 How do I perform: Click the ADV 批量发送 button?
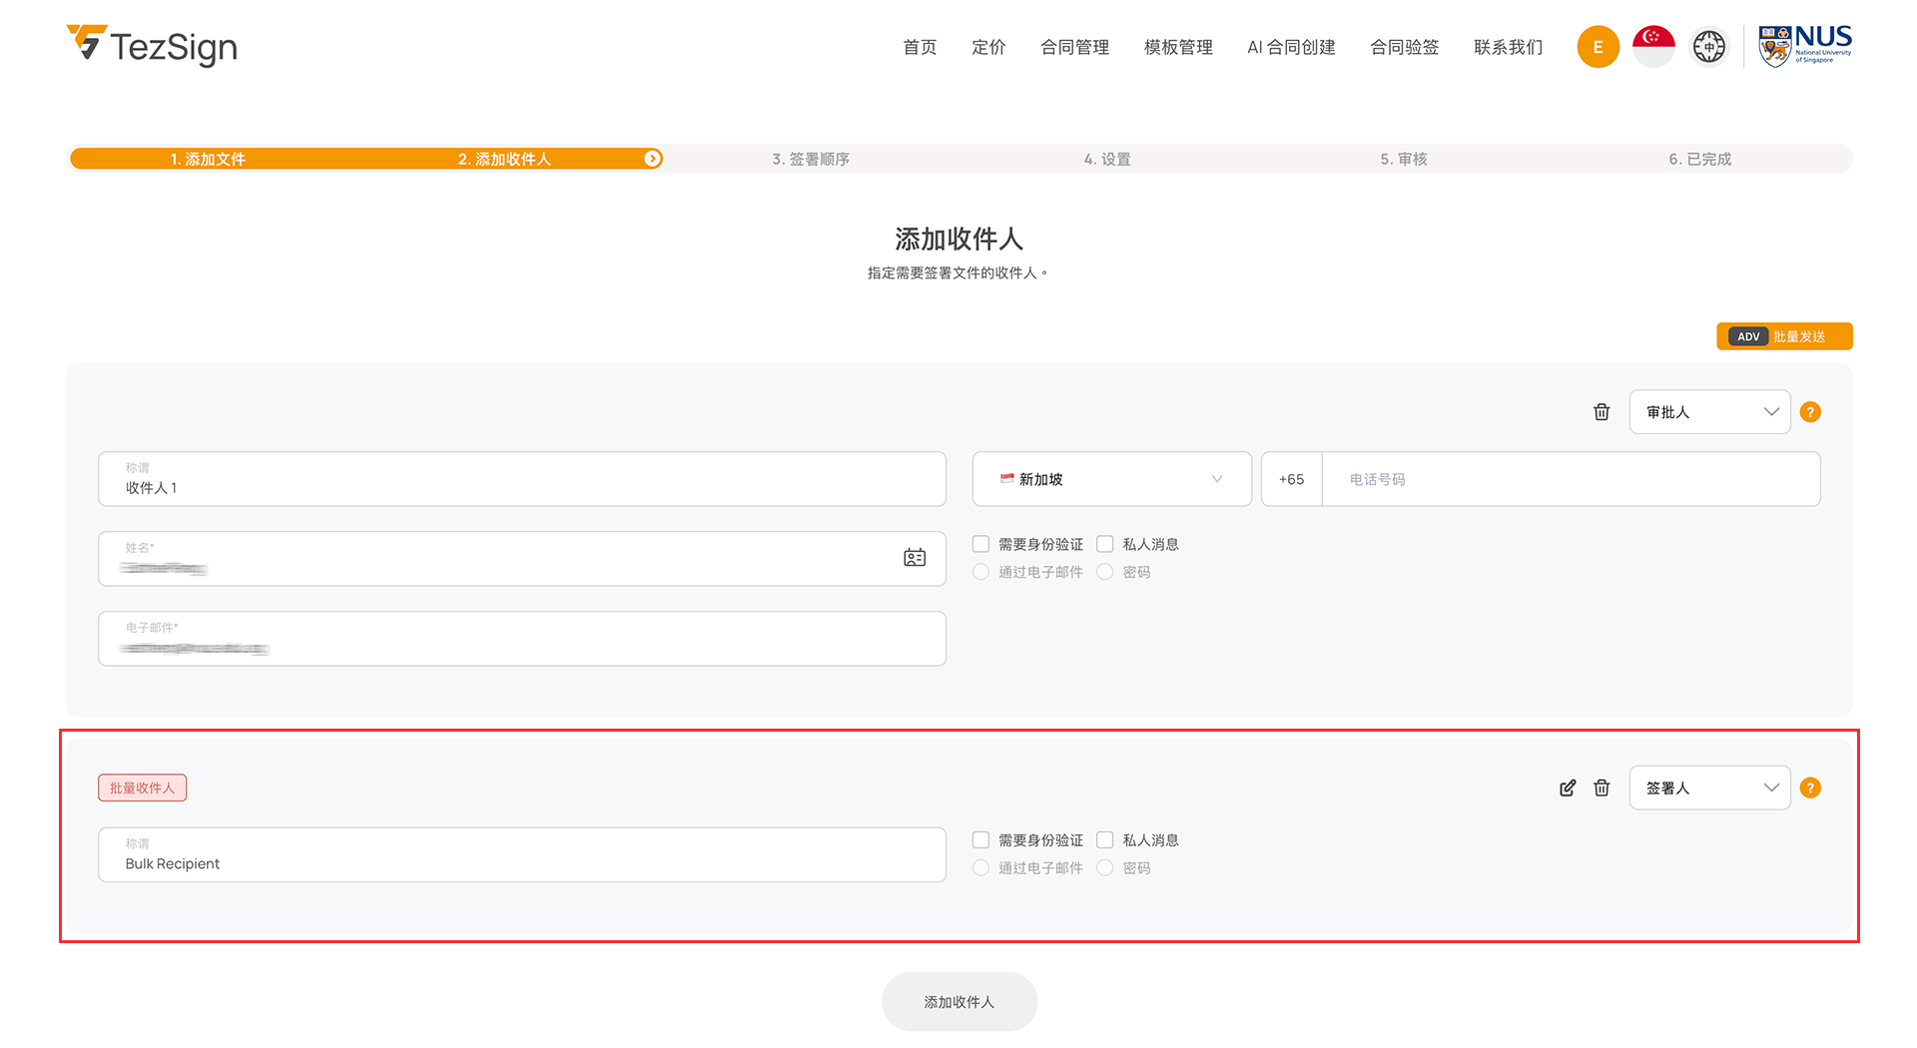pyautogui.click(x=1784, y=336)
